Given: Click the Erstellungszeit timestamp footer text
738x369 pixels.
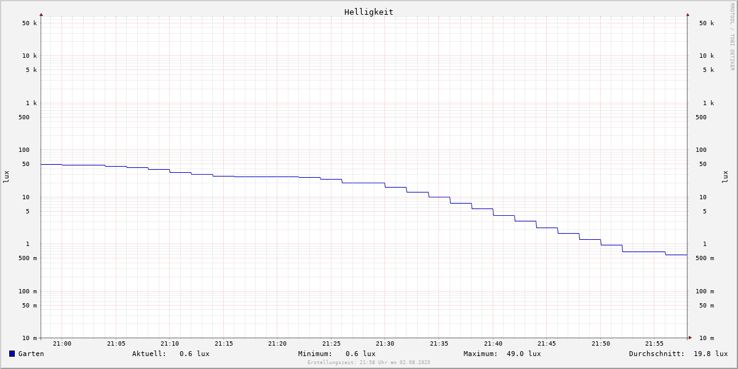Looking at the screenshot, I should tap(369, 362).
